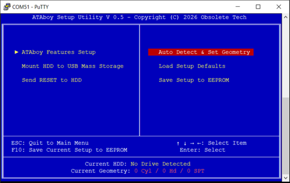Viewport: 290px width, 183px height.
Task: Select Mount HDD to USB Mass Storage
Action: coord(73,66)
